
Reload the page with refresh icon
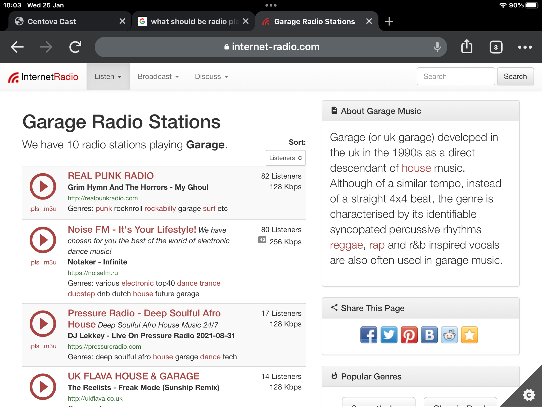coord(75,47)
